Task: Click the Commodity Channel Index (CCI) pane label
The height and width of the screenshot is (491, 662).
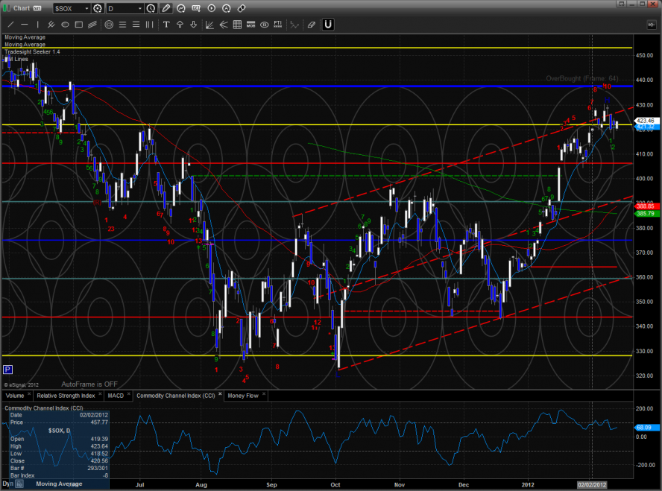Action: [44, 408]
